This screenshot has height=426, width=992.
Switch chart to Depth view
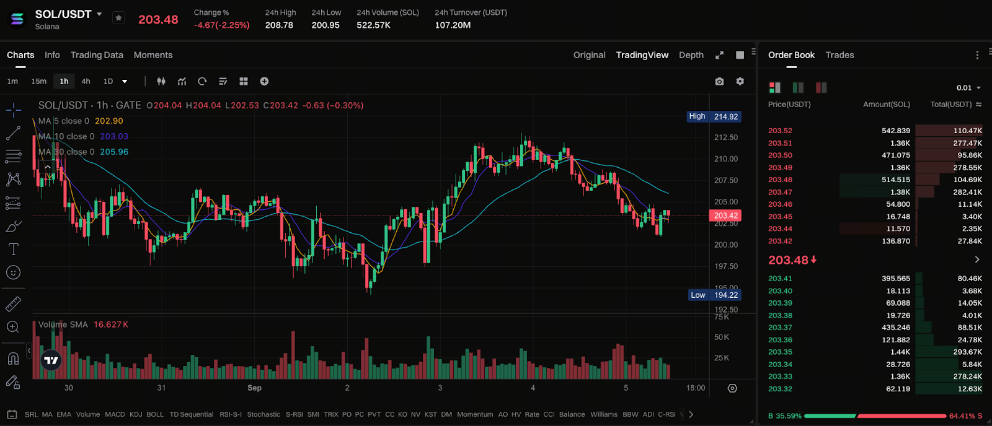click(691, 55)
